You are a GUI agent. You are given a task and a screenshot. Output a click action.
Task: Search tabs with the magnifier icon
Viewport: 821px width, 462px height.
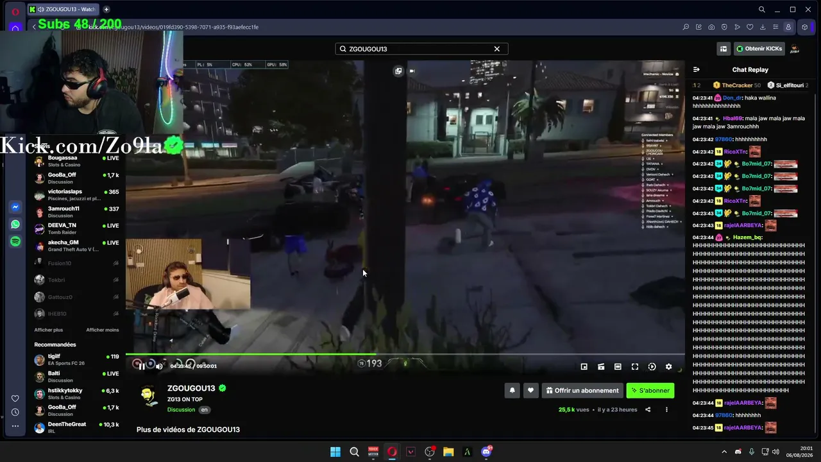coord(761,9)
